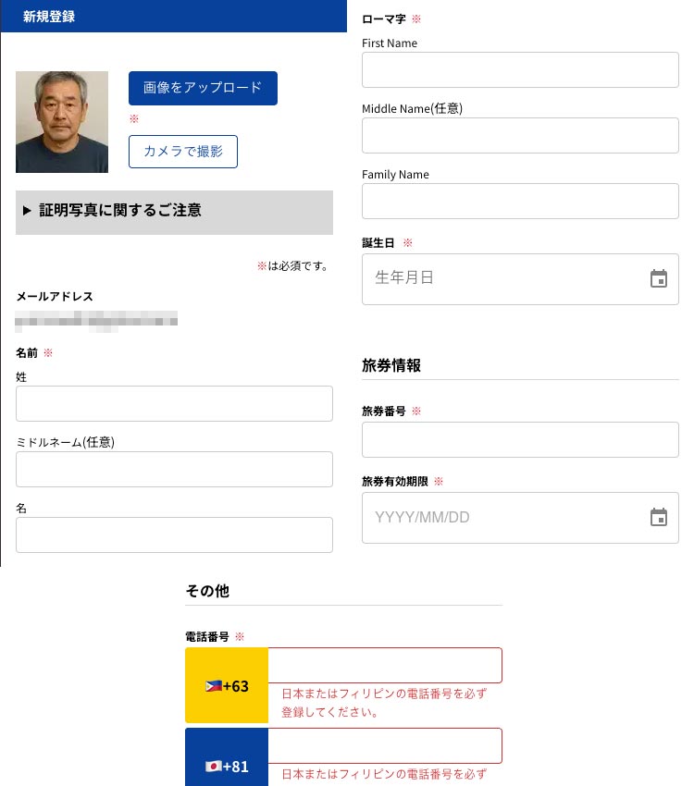Focus the 姓 input field
Screen dimensions: 694x786
click(174, 404)
